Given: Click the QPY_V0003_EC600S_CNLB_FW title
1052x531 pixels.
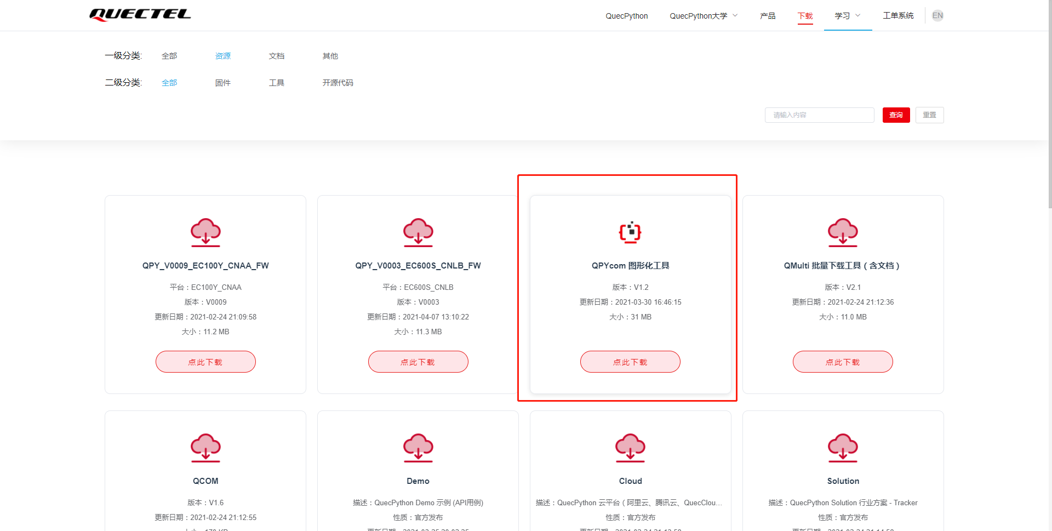Looking at the screenshot, I should tap(418, 266).
